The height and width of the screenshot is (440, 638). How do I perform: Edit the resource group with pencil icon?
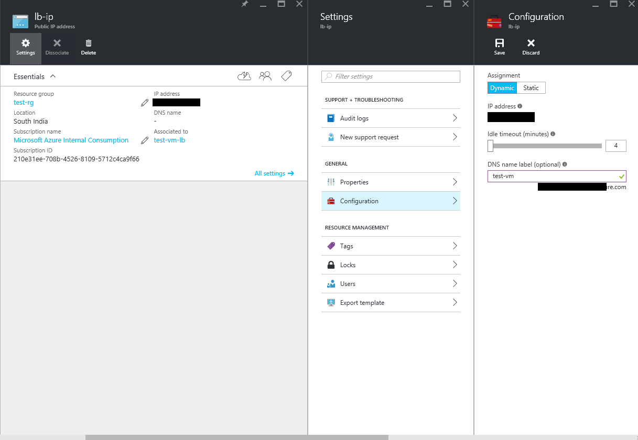click(x=145, y=103)
